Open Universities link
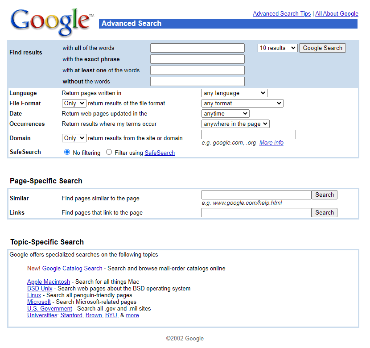The height and width of the screenshot is (348, 370). point(42,315)
